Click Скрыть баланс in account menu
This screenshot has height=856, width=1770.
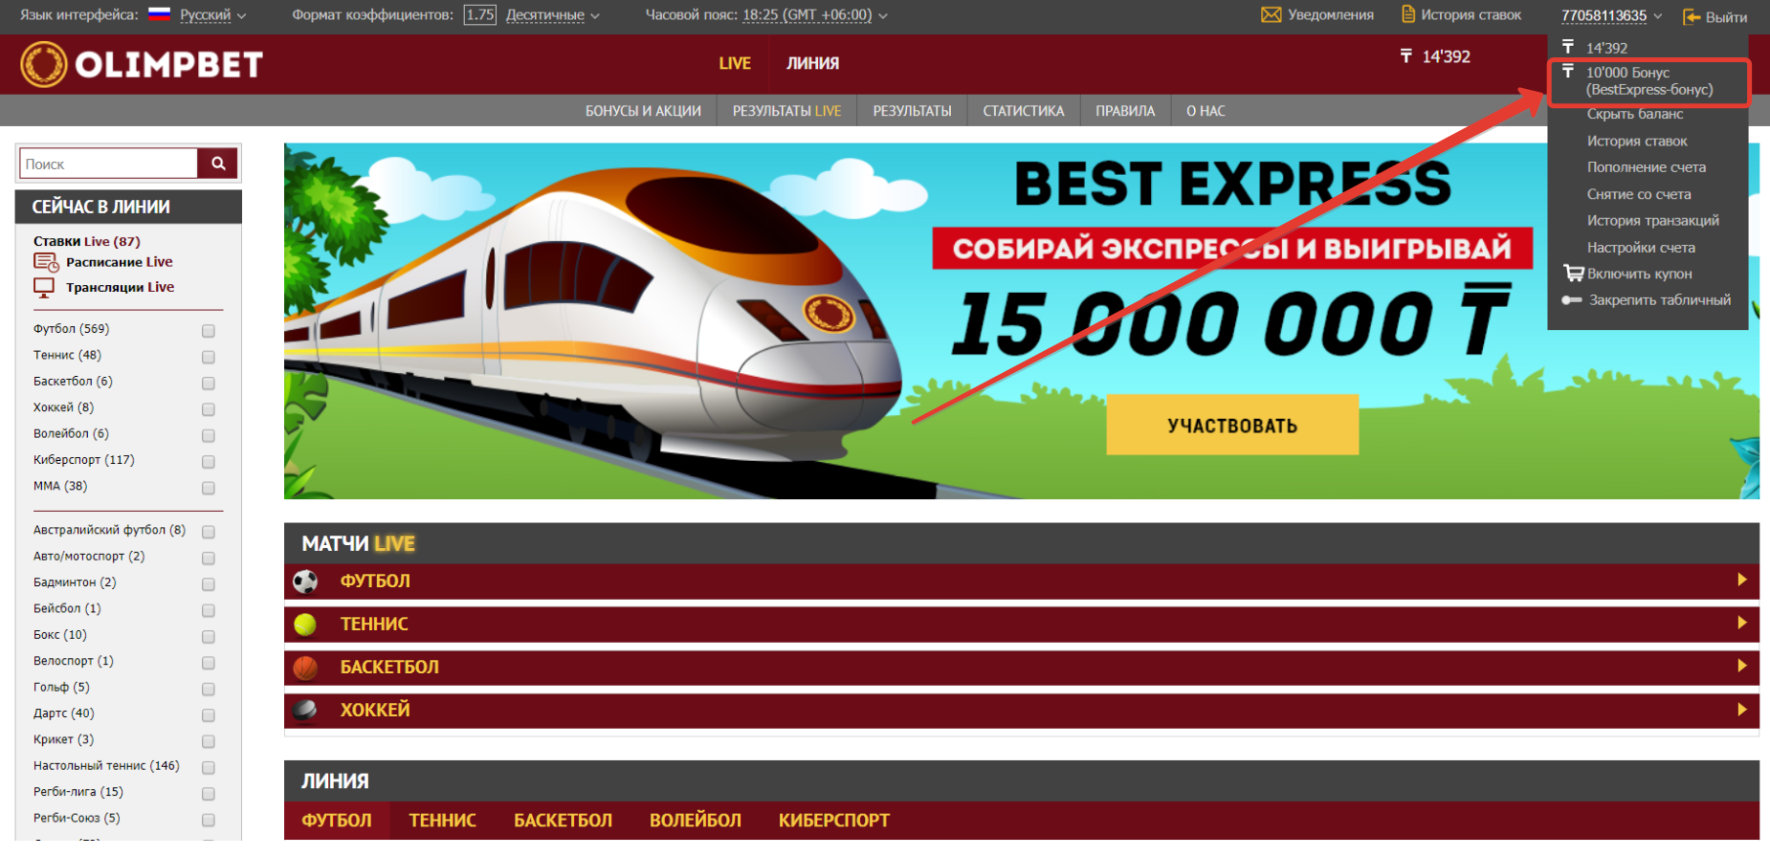1634,114
